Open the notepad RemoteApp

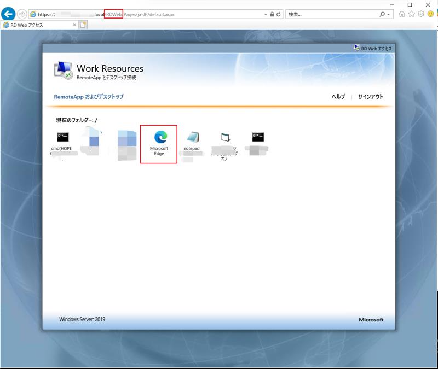tap(192, 141)
